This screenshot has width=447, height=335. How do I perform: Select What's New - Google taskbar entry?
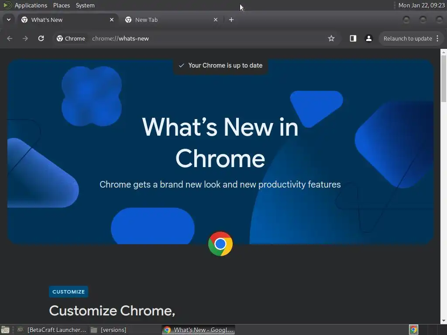tap(199, 330)
